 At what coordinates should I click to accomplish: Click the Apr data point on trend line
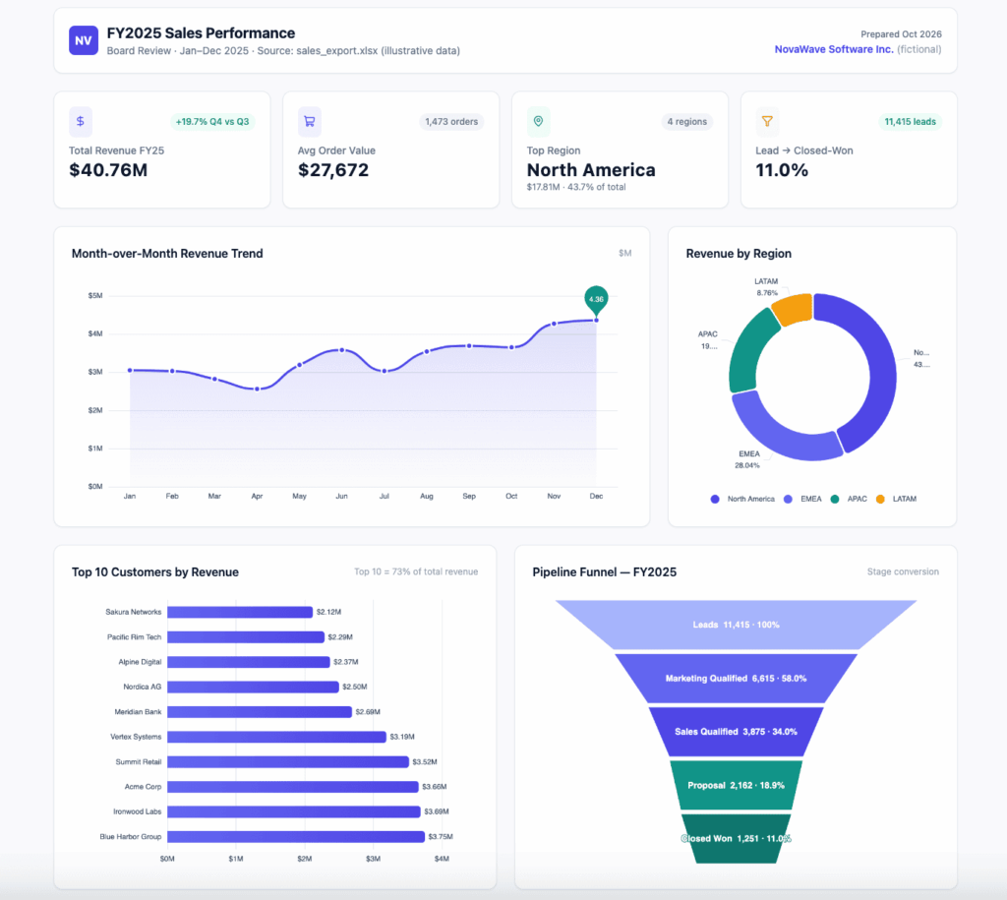coord(257,390)
